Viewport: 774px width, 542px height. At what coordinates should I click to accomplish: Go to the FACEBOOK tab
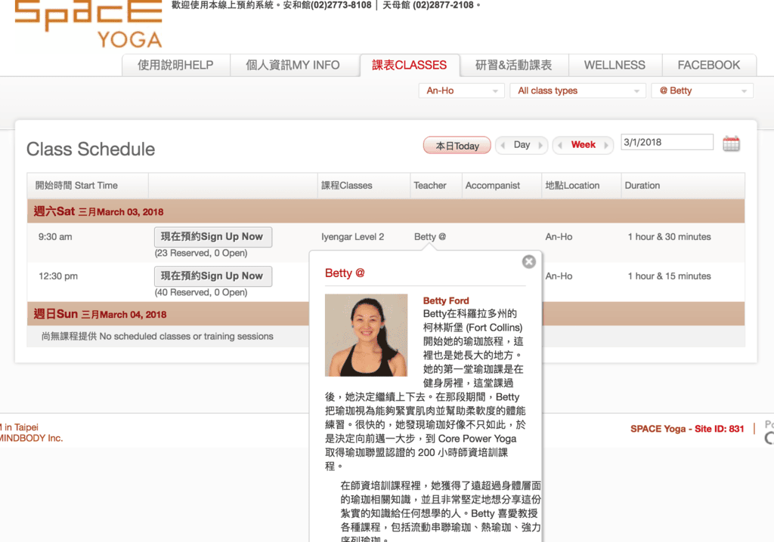pos(708,65)
